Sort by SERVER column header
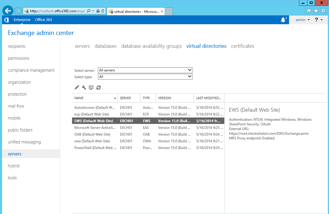 (129, 98)
